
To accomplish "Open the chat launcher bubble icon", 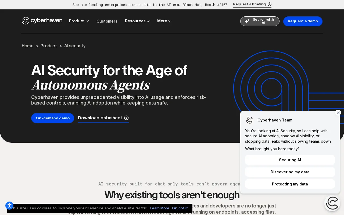I will 332,203.
